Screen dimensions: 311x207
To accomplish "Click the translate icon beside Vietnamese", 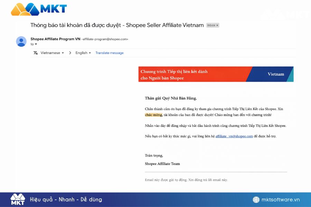I will coord(36,53).
